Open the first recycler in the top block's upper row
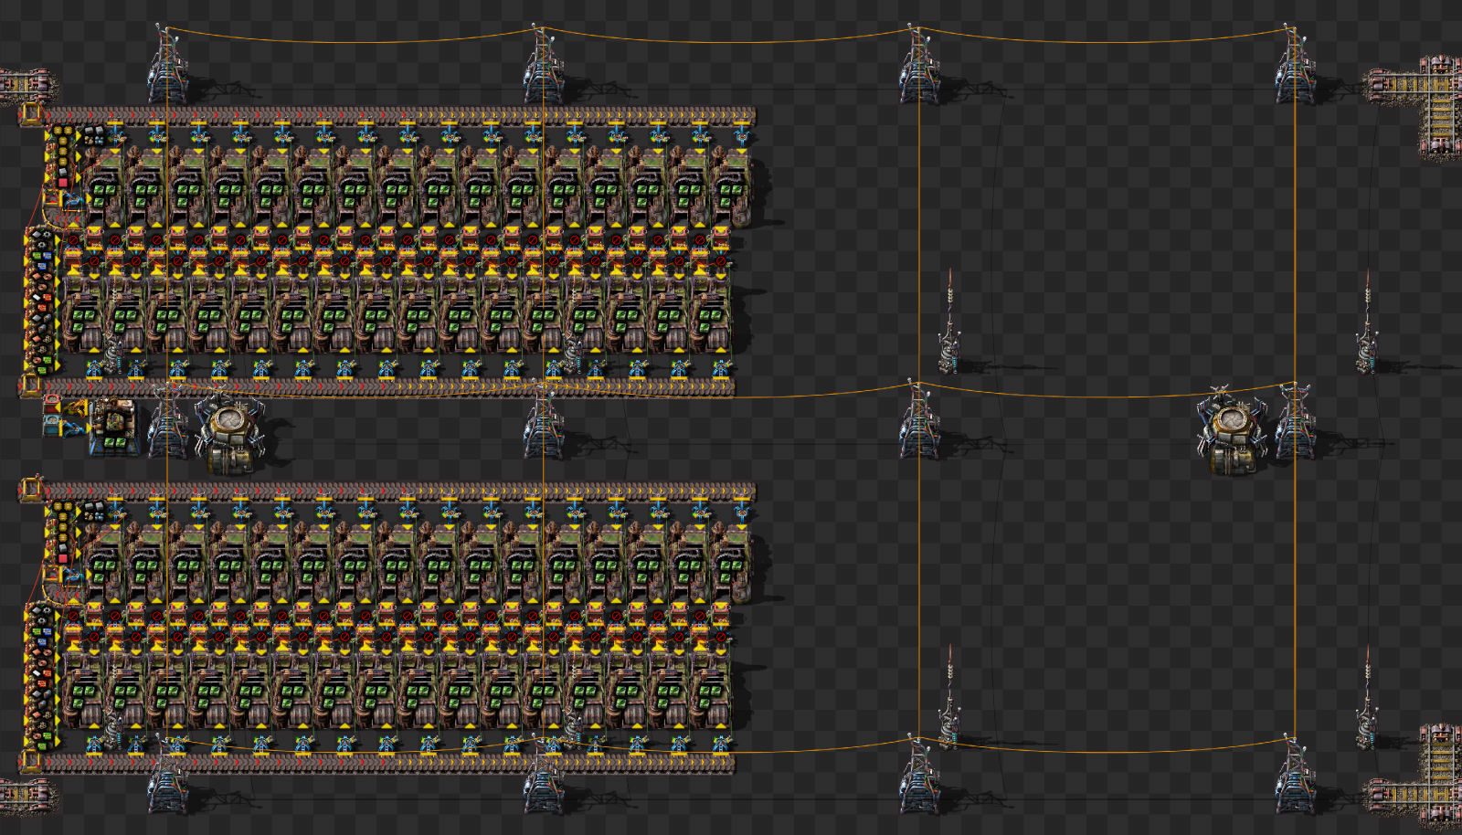Screen dimensions: 1462x835 point(105,188)
